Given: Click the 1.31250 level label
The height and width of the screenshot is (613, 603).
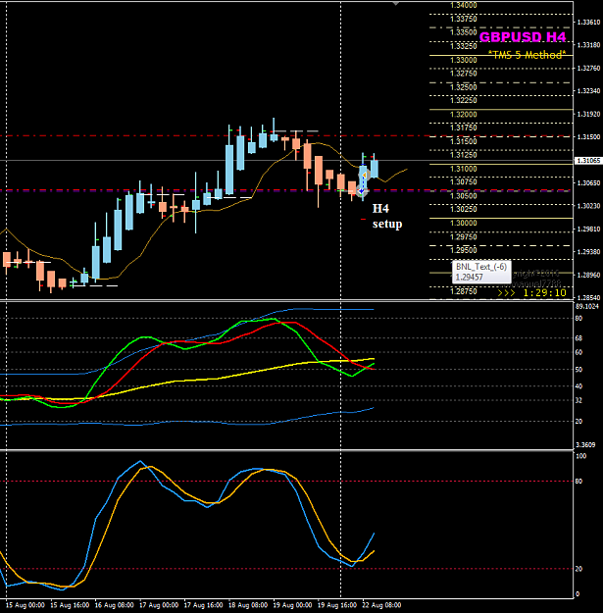Looking at the screenshot, I should click(x=464, y=155).
